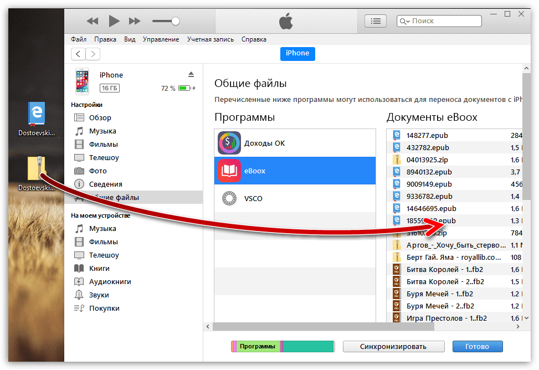The width and height of the screenshot is (539, 370).
Task: Select file Буря Мечей - 1..fb2
Action: 454,294
